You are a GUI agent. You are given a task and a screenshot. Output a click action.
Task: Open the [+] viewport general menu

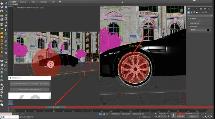click(x=15, y=8)
